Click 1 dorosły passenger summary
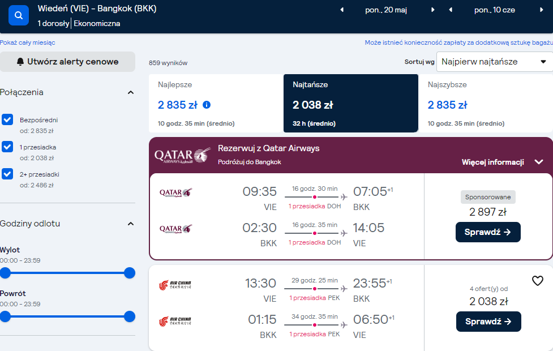Viewport: 553px width, 351px height. [x=53, y=24]
